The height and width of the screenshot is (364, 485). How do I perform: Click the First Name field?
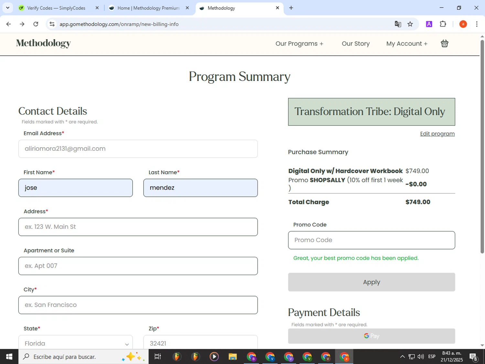click(76, 188)
